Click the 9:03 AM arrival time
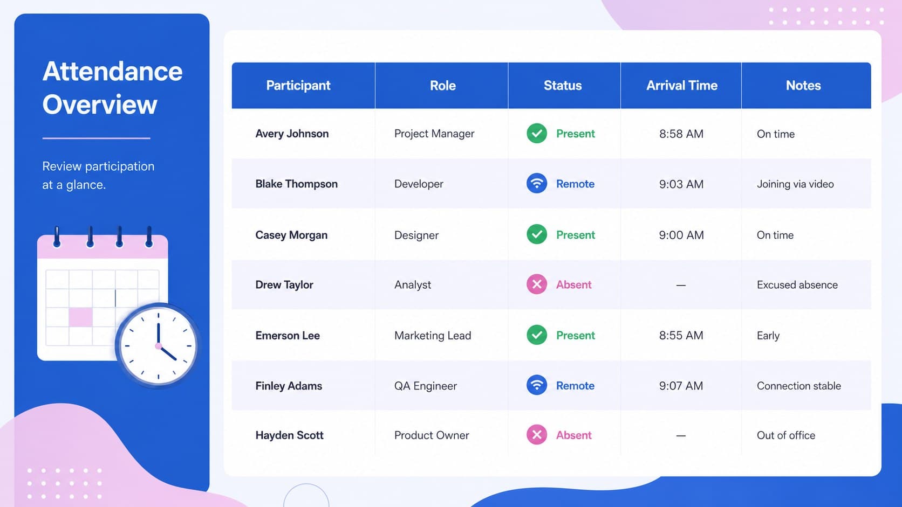902x507 pixels. (x=681, y=184)
